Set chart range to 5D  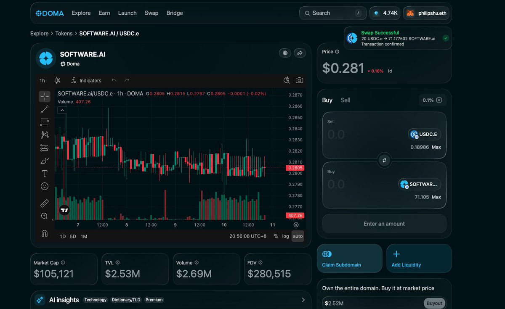coord(73,236)
